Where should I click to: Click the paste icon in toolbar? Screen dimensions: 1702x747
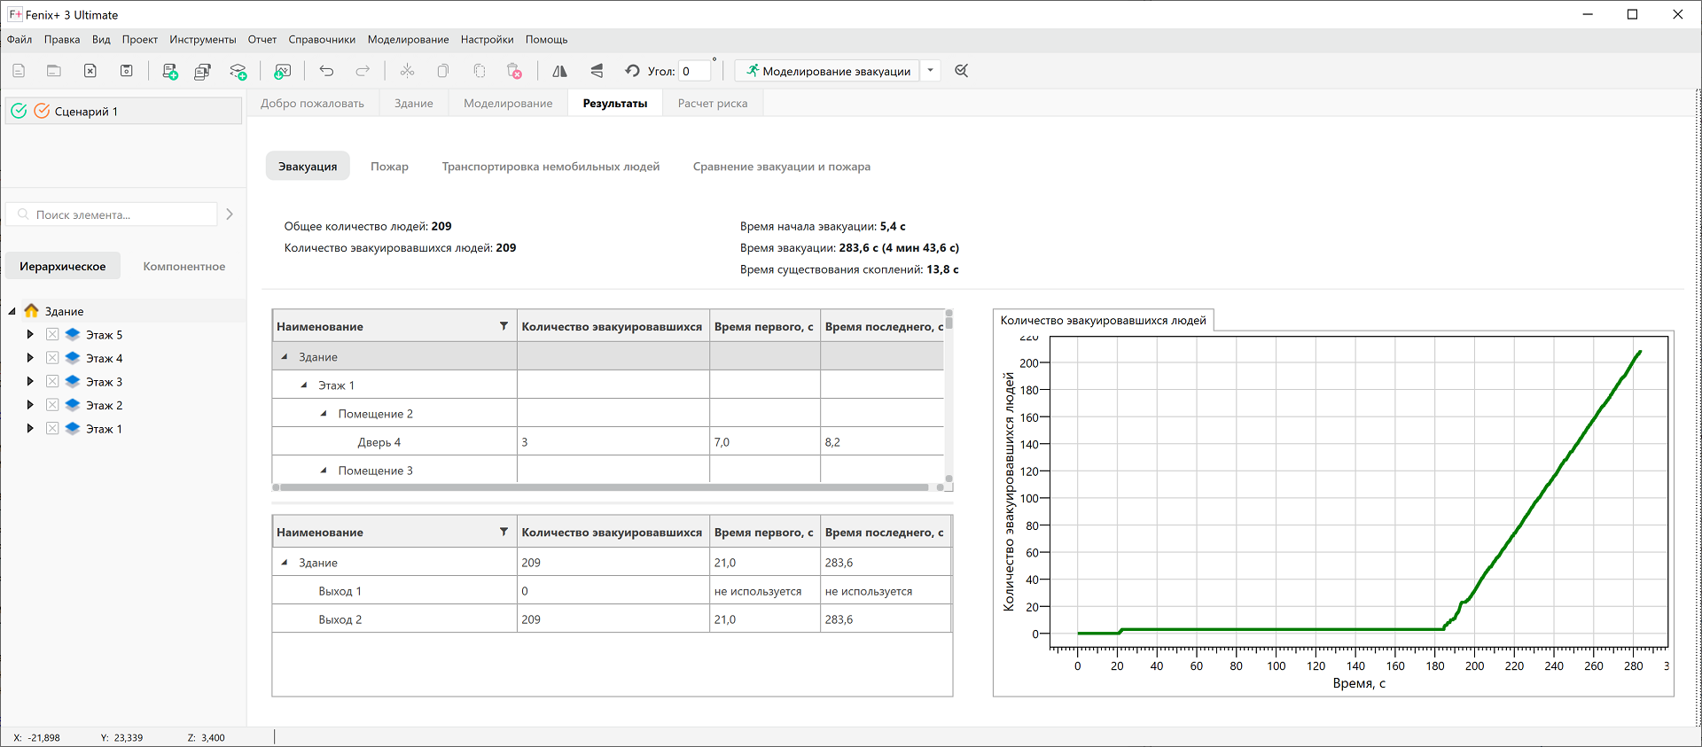point(480,71)
